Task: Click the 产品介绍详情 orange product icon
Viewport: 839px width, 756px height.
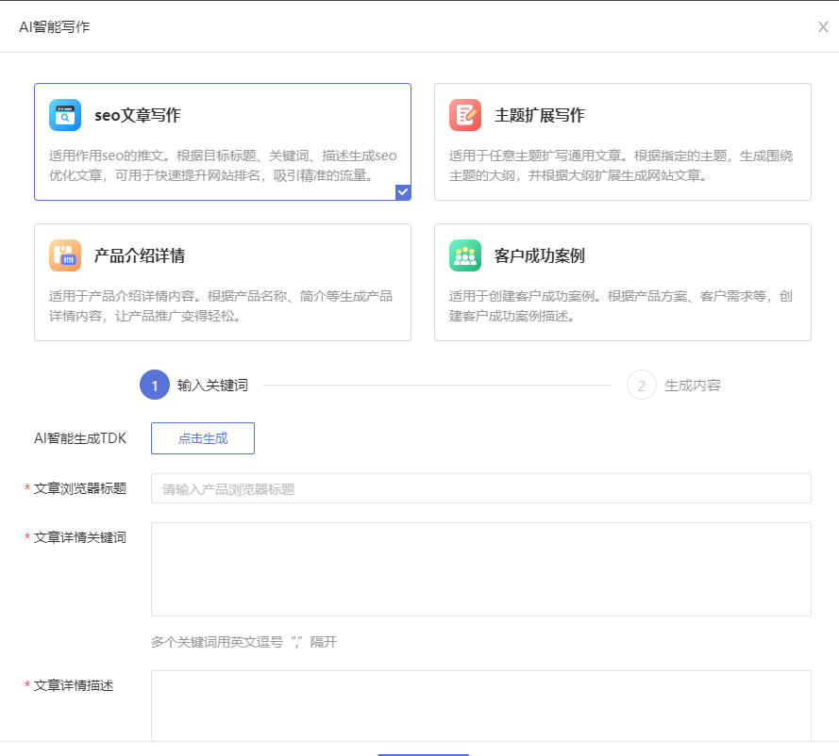Action: click(65, 255)
